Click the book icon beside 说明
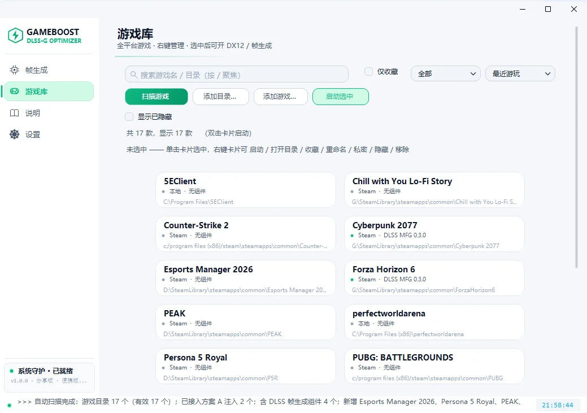This screenshot has height=413, width=587. [x=14, y=112]
